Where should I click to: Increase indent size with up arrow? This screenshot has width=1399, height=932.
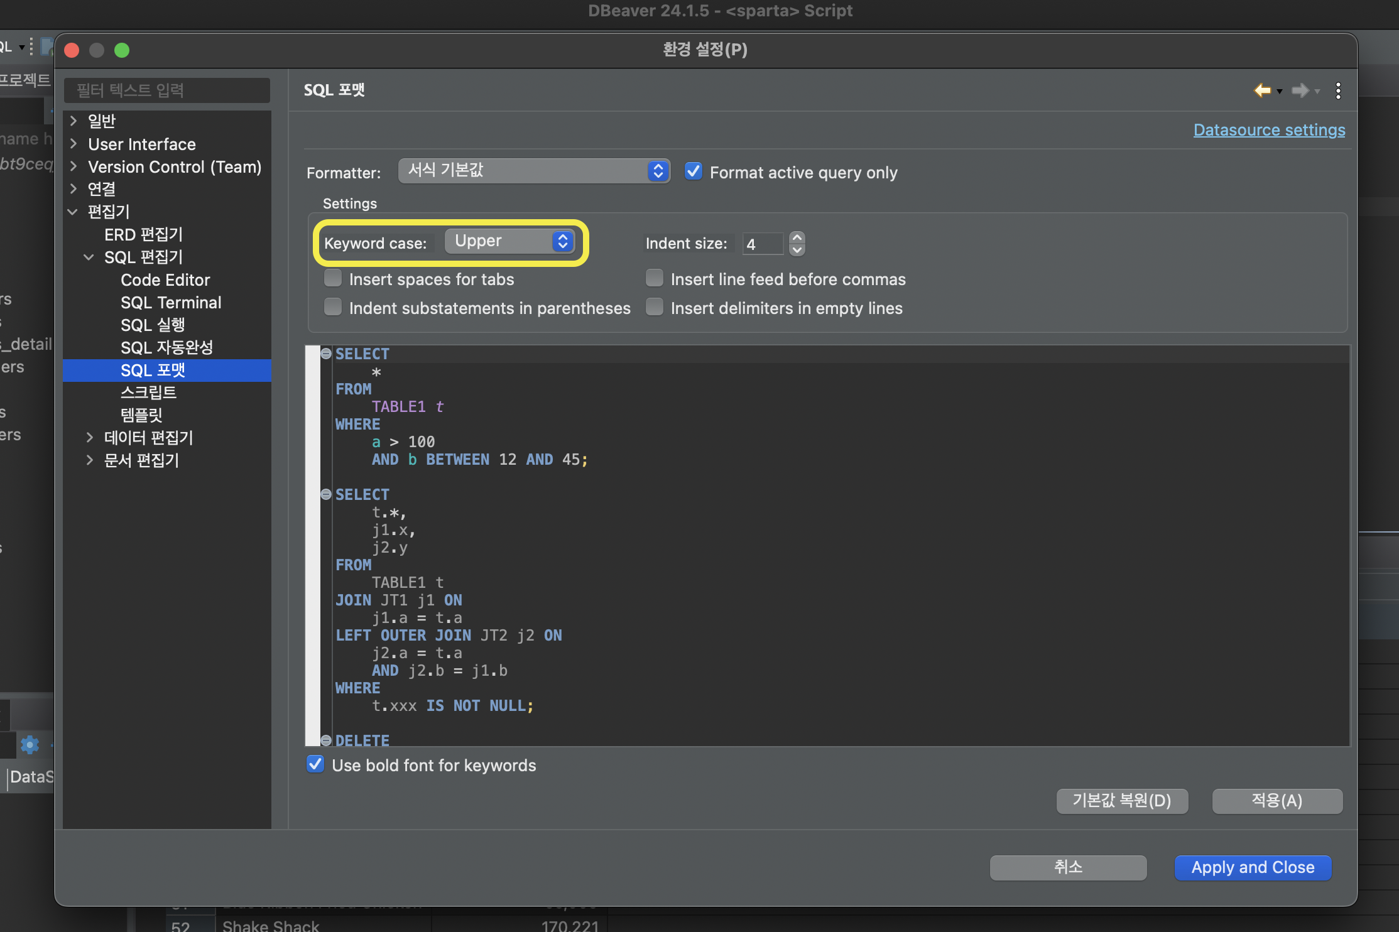(797, 237)
